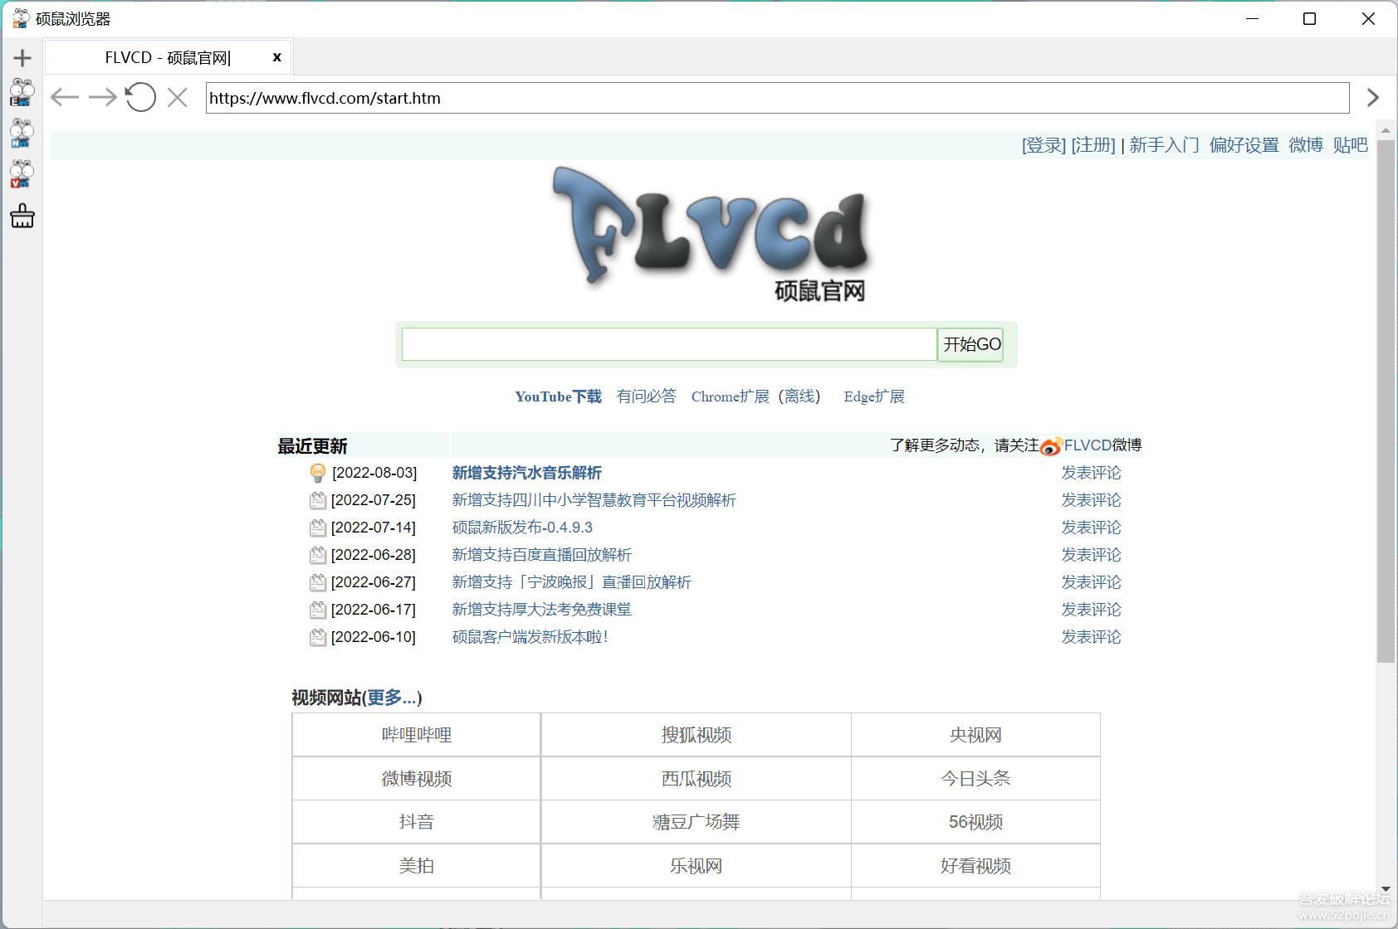Open 新增支持汽水音乐解析 news link
The width and height of the screenshot is (1398, 929).
[x=527, y=473]
